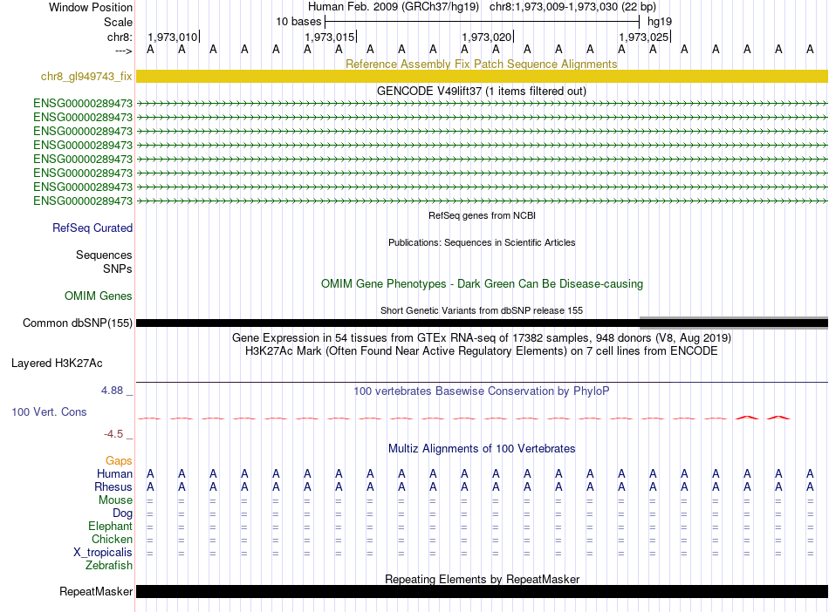Open the Multiz Alignments of 100 Vertebrates title
The width and height of the screenshot is (829, 612).
point(482,449)
